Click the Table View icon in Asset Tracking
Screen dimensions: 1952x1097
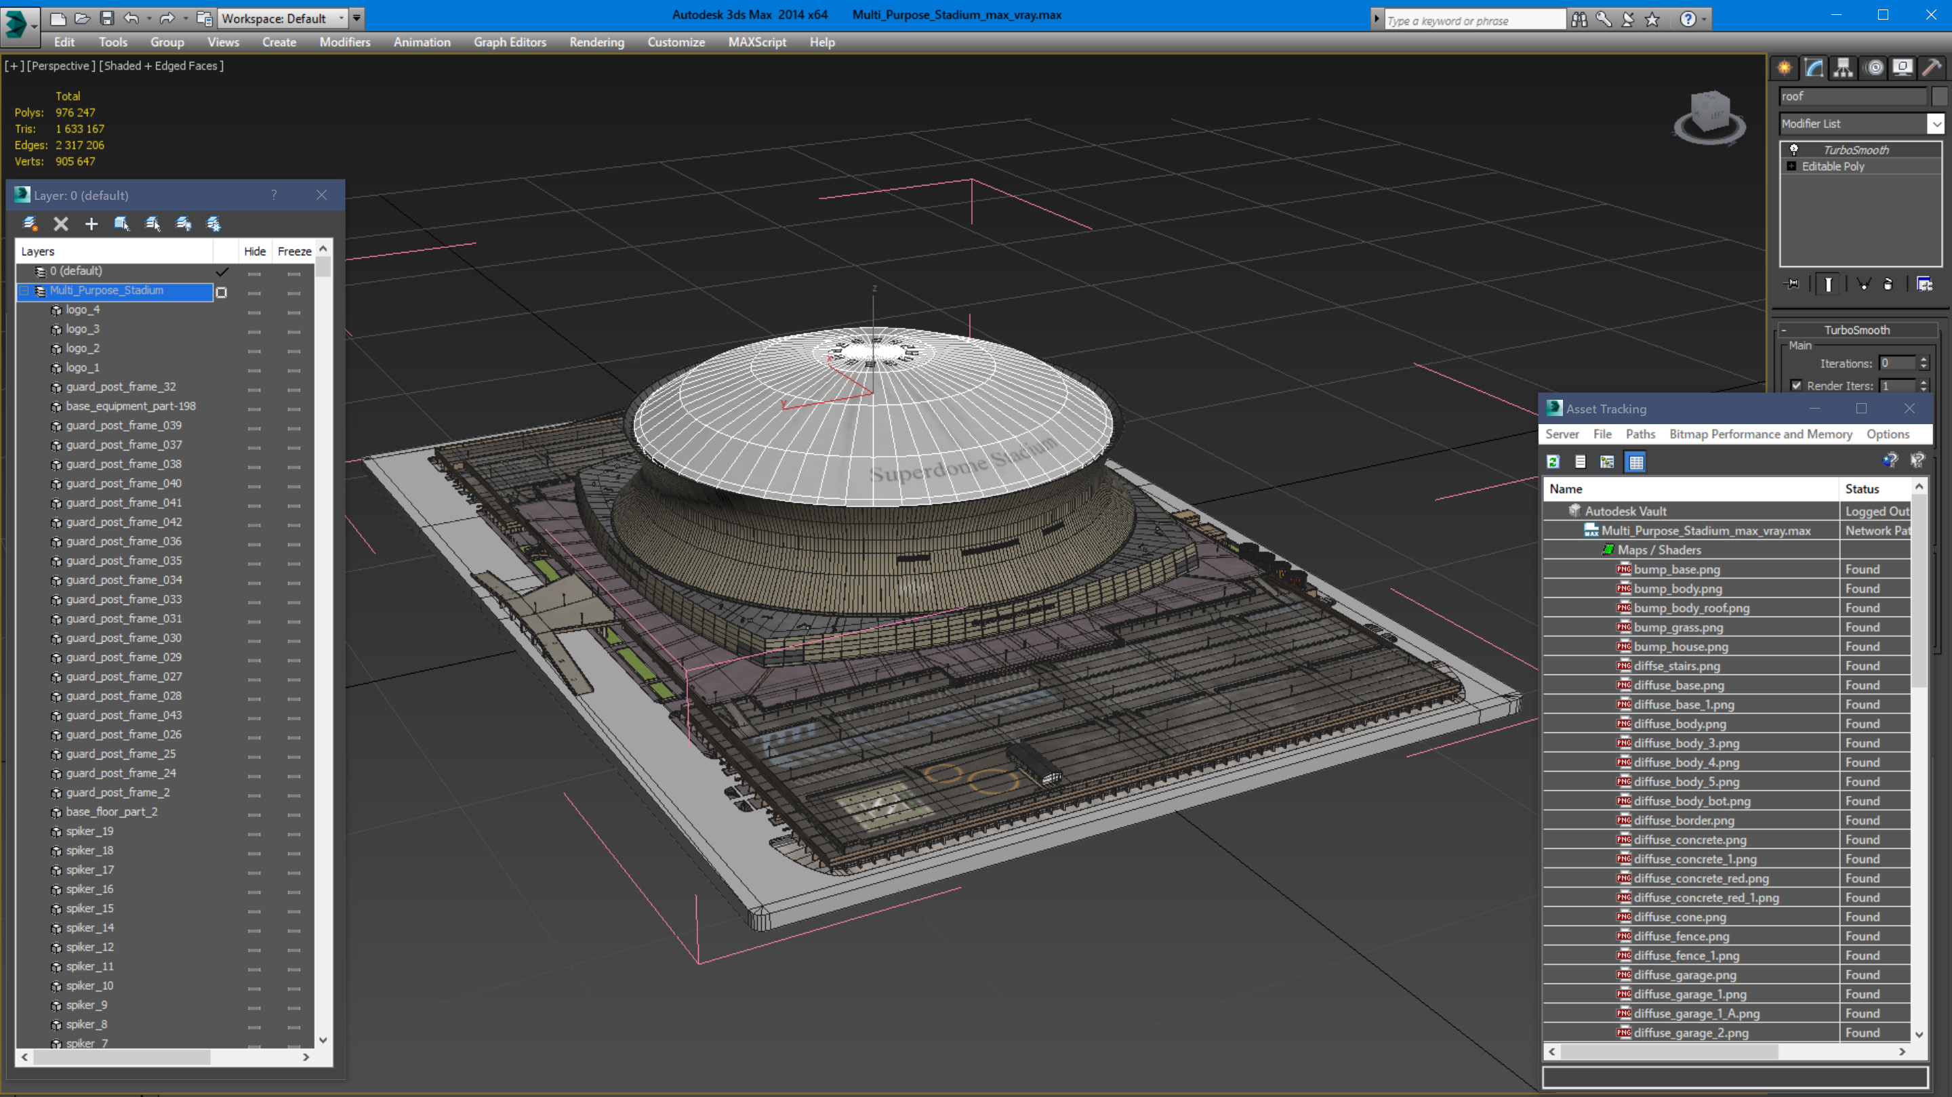pos(1635,461)
